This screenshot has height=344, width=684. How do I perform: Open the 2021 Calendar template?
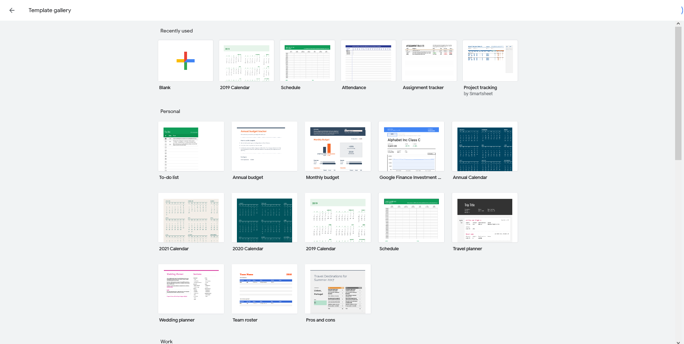pyautogui.click(x=191, y=218)
